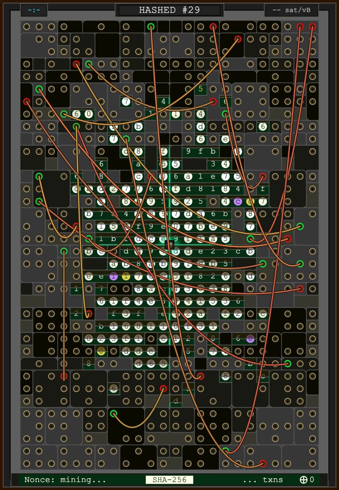
Task: Click the cyan -:- timer display
Action: [34, 10]
